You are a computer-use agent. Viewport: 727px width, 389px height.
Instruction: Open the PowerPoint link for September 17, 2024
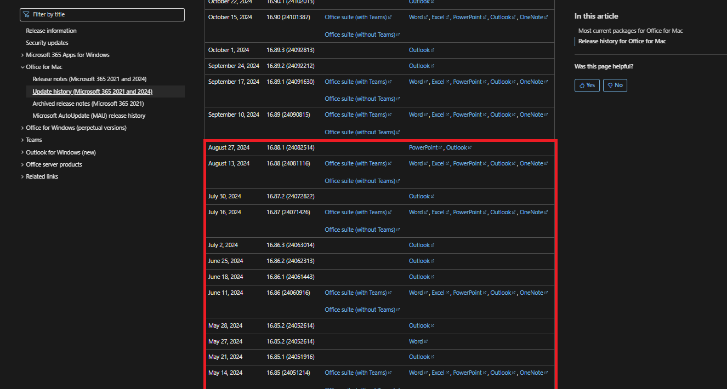(x=469, y=82)
